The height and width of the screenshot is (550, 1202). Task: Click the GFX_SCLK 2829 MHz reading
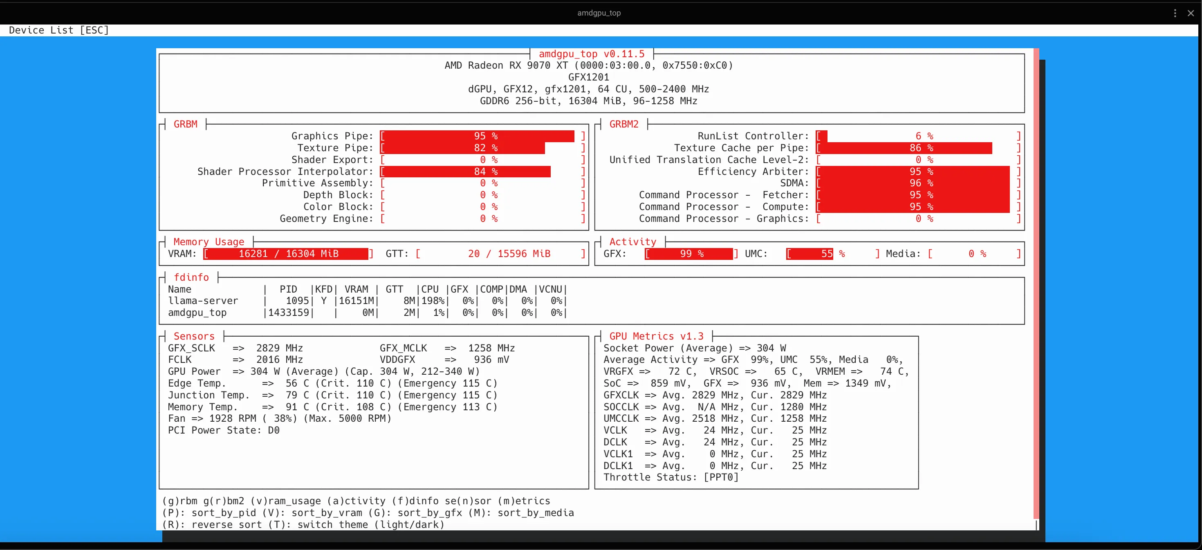[235, 348]
